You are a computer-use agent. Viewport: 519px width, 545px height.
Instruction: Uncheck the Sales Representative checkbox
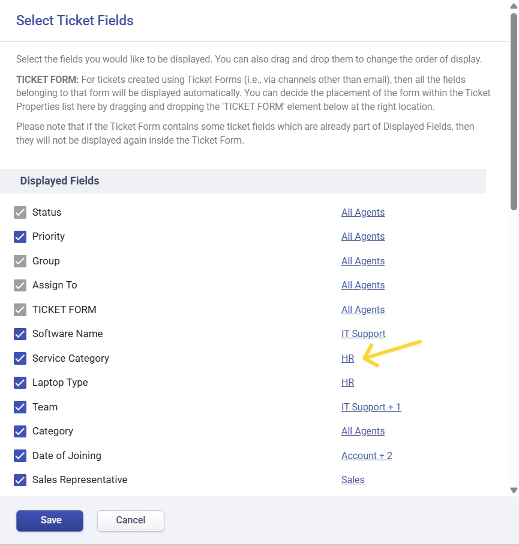[20, 480]
